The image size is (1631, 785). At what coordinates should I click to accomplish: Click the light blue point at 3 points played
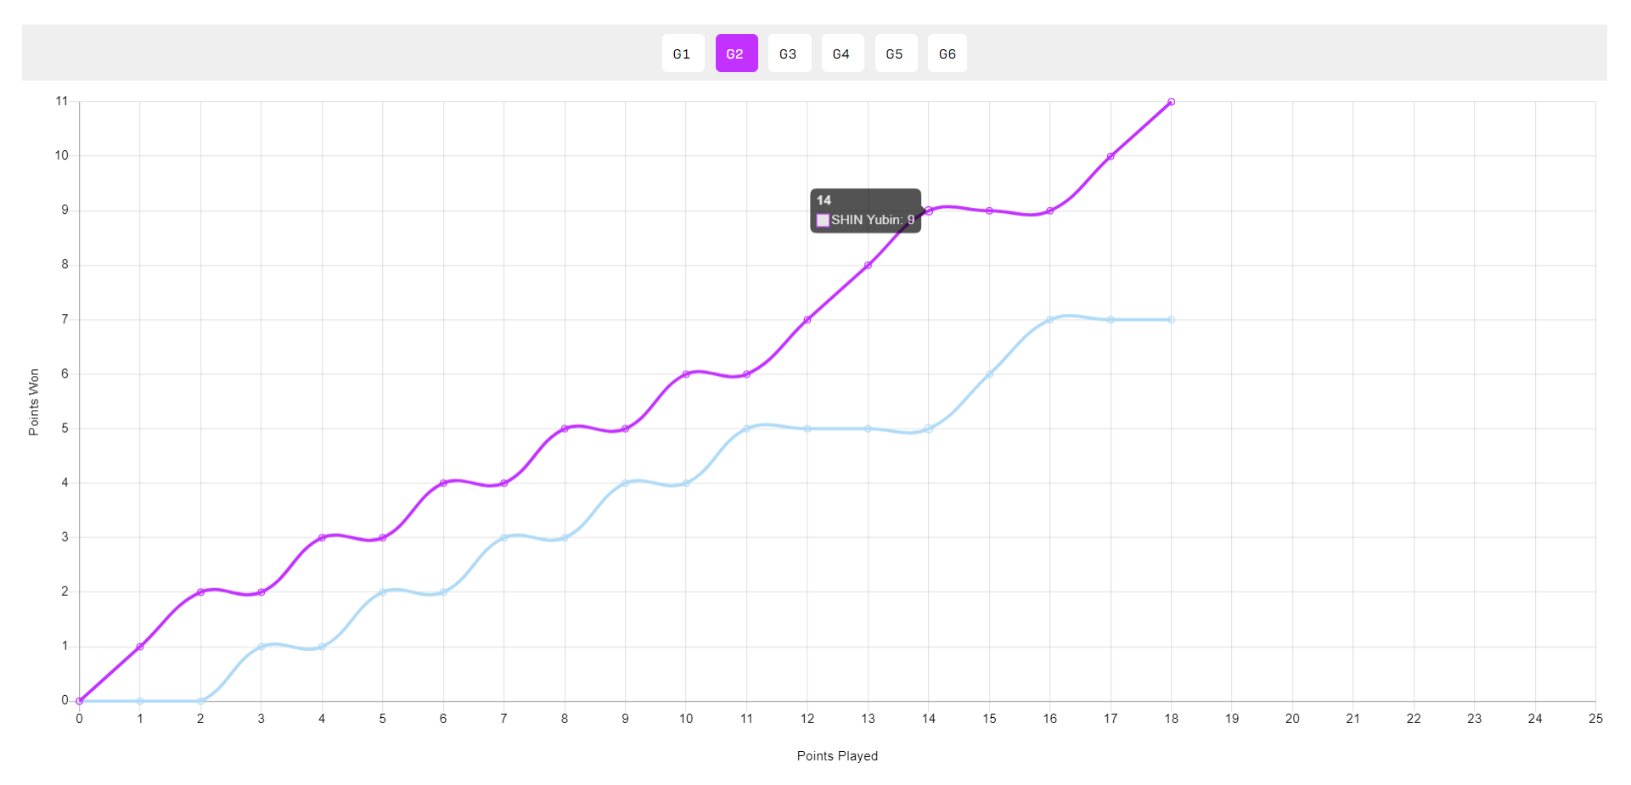coord(262,647)
